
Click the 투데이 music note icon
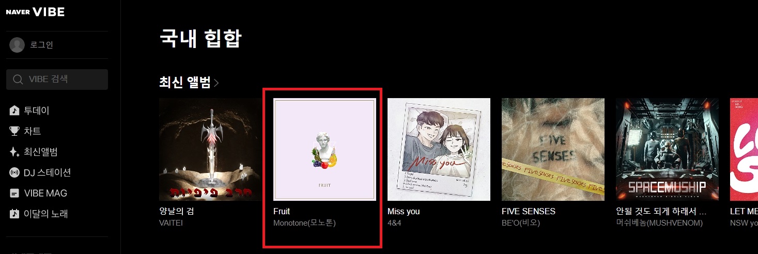pos(14,110)
